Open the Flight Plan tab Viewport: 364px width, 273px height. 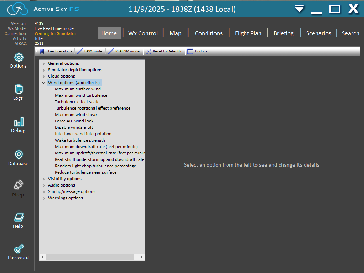pos(248,33)
